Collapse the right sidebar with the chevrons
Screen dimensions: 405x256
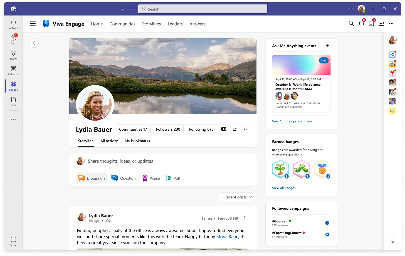392,241
